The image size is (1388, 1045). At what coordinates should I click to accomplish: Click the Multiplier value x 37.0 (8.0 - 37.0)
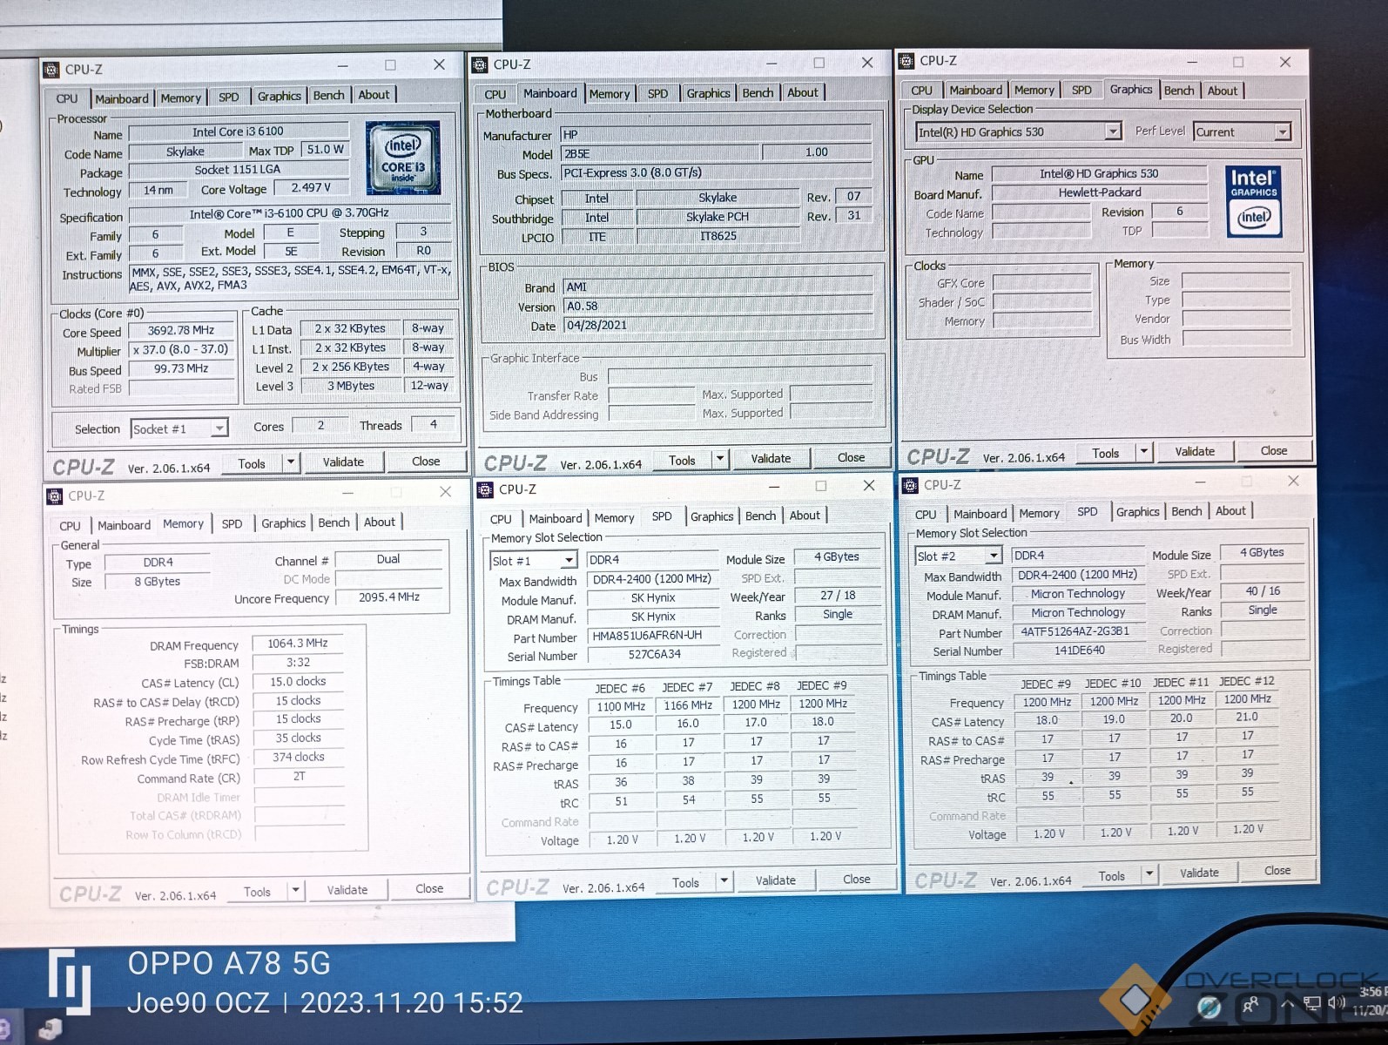(x=181, y=349)
